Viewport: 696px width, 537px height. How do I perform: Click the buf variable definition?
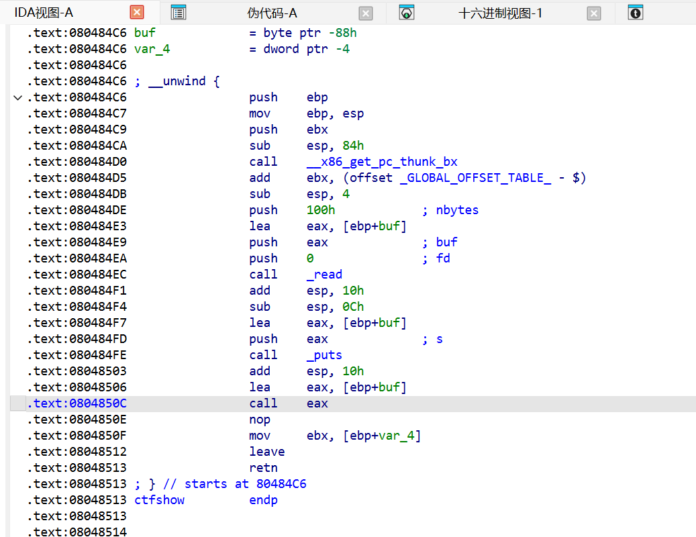145,33
